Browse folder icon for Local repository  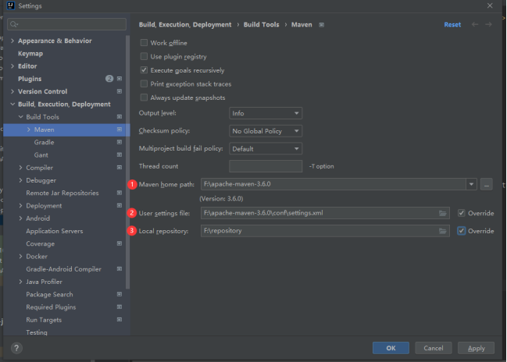pyautogui.click(x=443, y=231)
